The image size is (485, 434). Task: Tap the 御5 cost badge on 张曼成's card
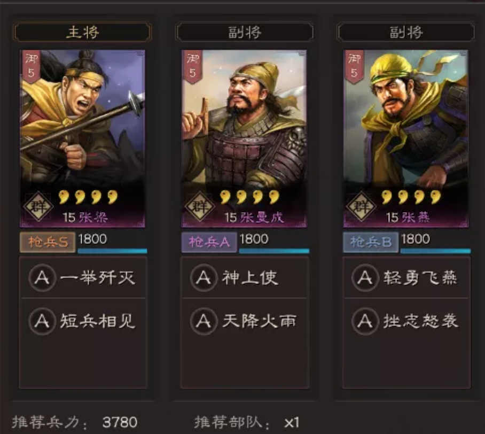193,66
